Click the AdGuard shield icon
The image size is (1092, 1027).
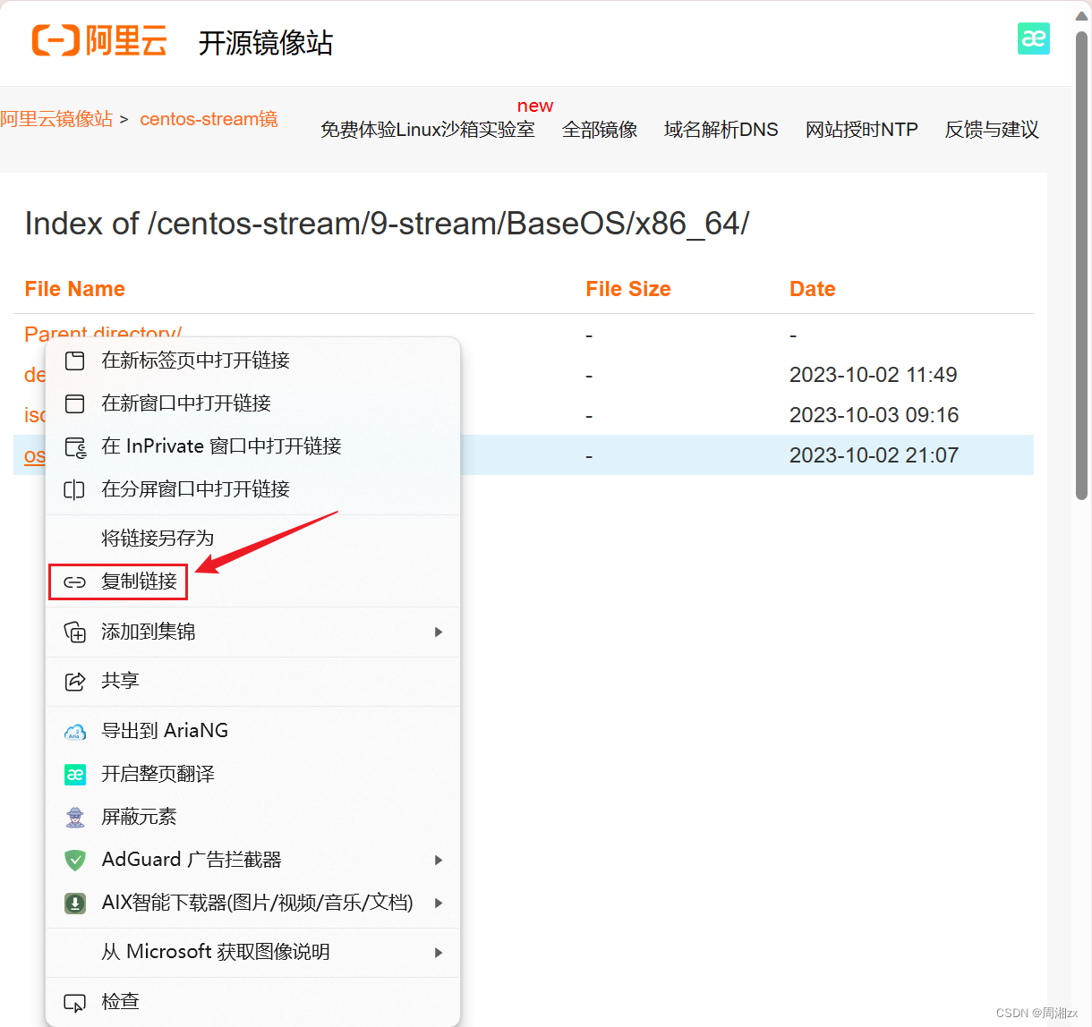pyautogui.click(x=75, y=860)
